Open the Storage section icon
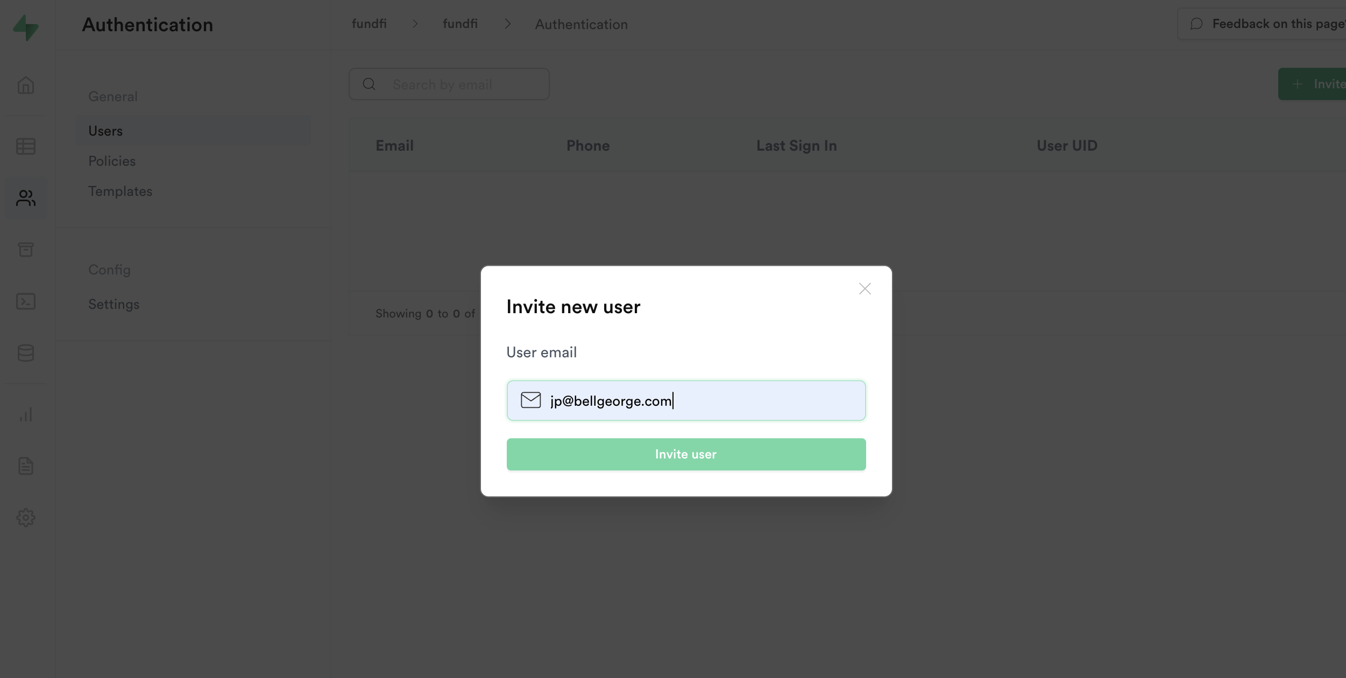Image resolution: width=1346 pixels, height=678 pixels. [25, 249]
